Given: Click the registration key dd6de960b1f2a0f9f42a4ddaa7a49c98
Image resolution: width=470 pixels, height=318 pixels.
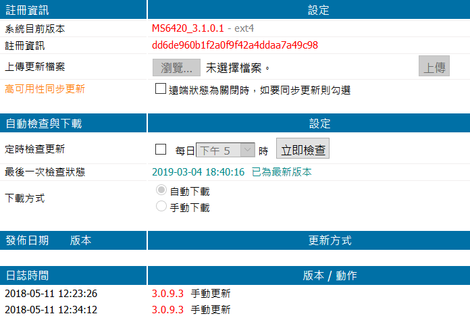Looking at the screenshot, I should click(x=235, y=45).
